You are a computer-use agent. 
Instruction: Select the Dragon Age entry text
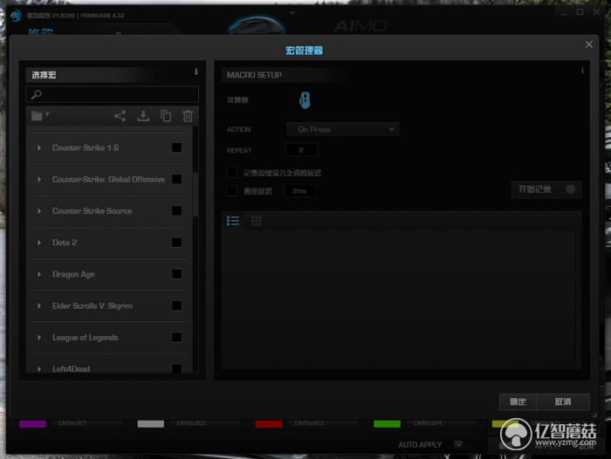click(x=73, y=274)
